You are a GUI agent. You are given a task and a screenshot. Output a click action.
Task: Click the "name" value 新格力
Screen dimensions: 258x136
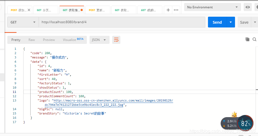[58, 70]
